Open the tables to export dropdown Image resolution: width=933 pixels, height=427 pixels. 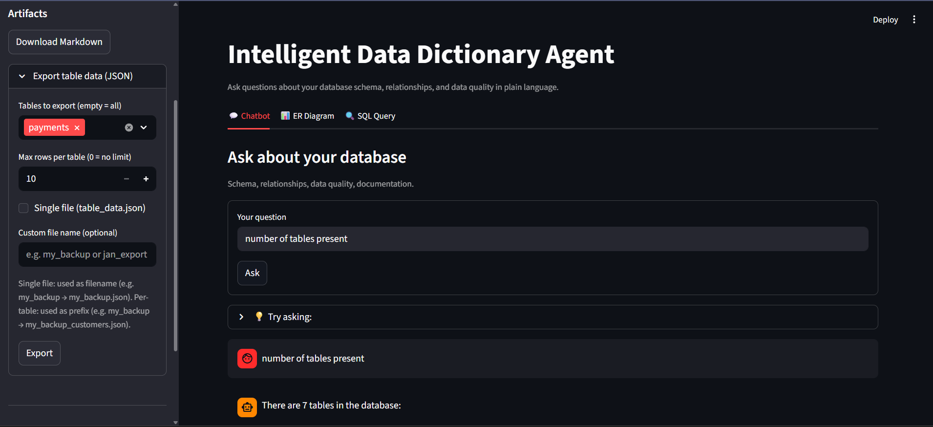pos(144,128)
